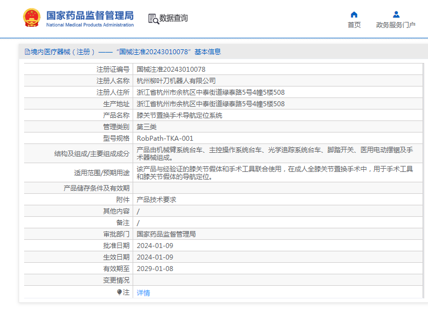The height and width of the screenshot is (311, 428).
Task: Select the 生效日期 value 2024-01-09
Action: [x=155, y=257]
